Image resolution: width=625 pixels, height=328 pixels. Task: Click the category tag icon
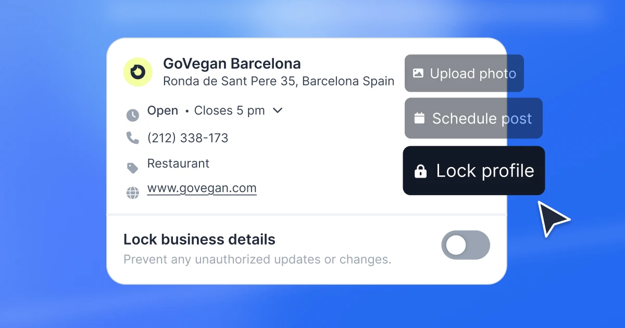point(133,168)
